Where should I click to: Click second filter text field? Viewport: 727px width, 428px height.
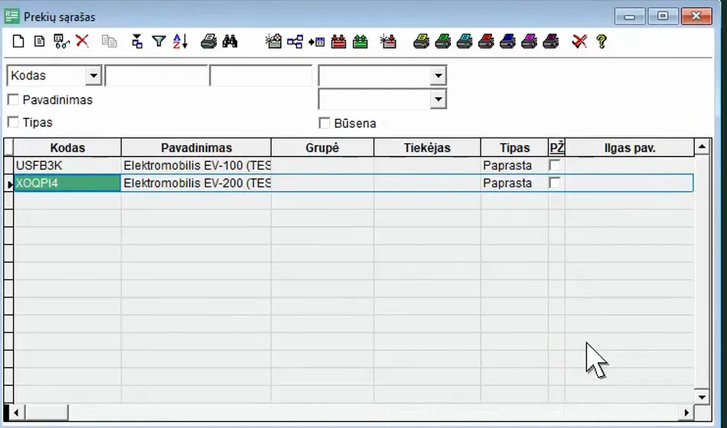coord(261,76)
